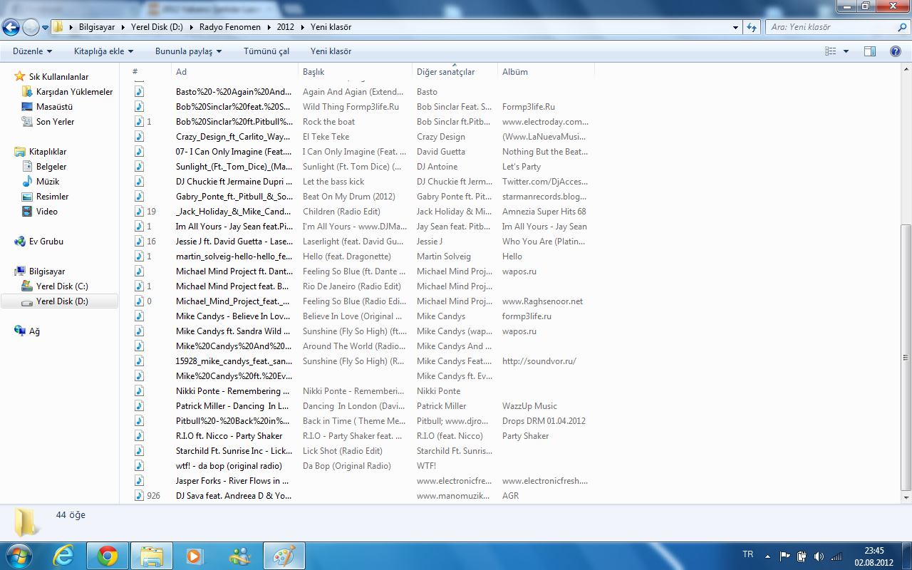Viewport: 912px width, 570px height.
Task: Click the 2012 breadcrumb in address bar
Action: pos(285,27)
